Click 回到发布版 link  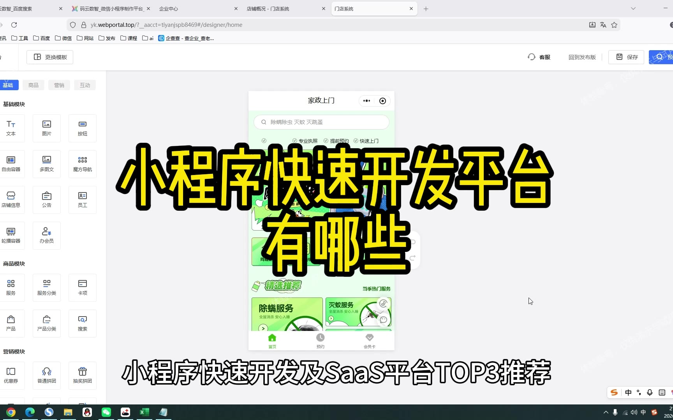tap(582, 57)
